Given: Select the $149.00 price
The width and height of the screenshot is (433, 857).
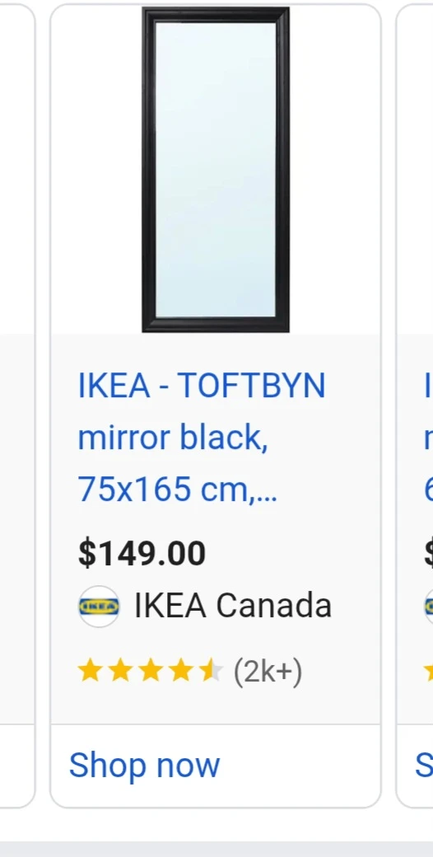Looking at the screenshot, I should [x=142, y=553].
